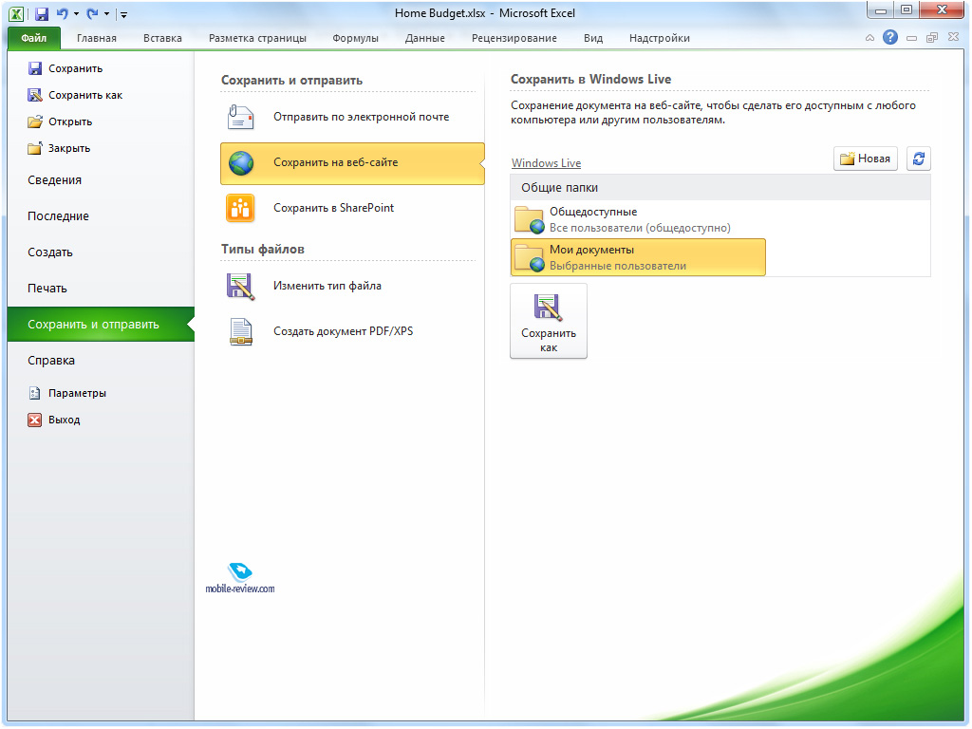Click the refresh folders icon button

(x=919, y=159)
